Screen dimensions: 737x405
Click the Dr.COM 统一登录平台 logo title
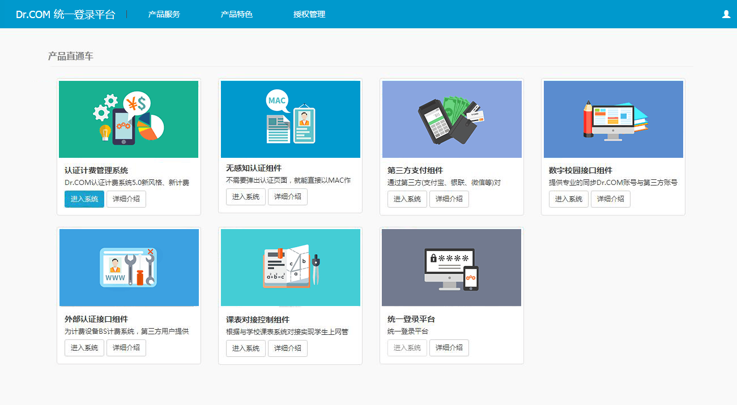65,15
